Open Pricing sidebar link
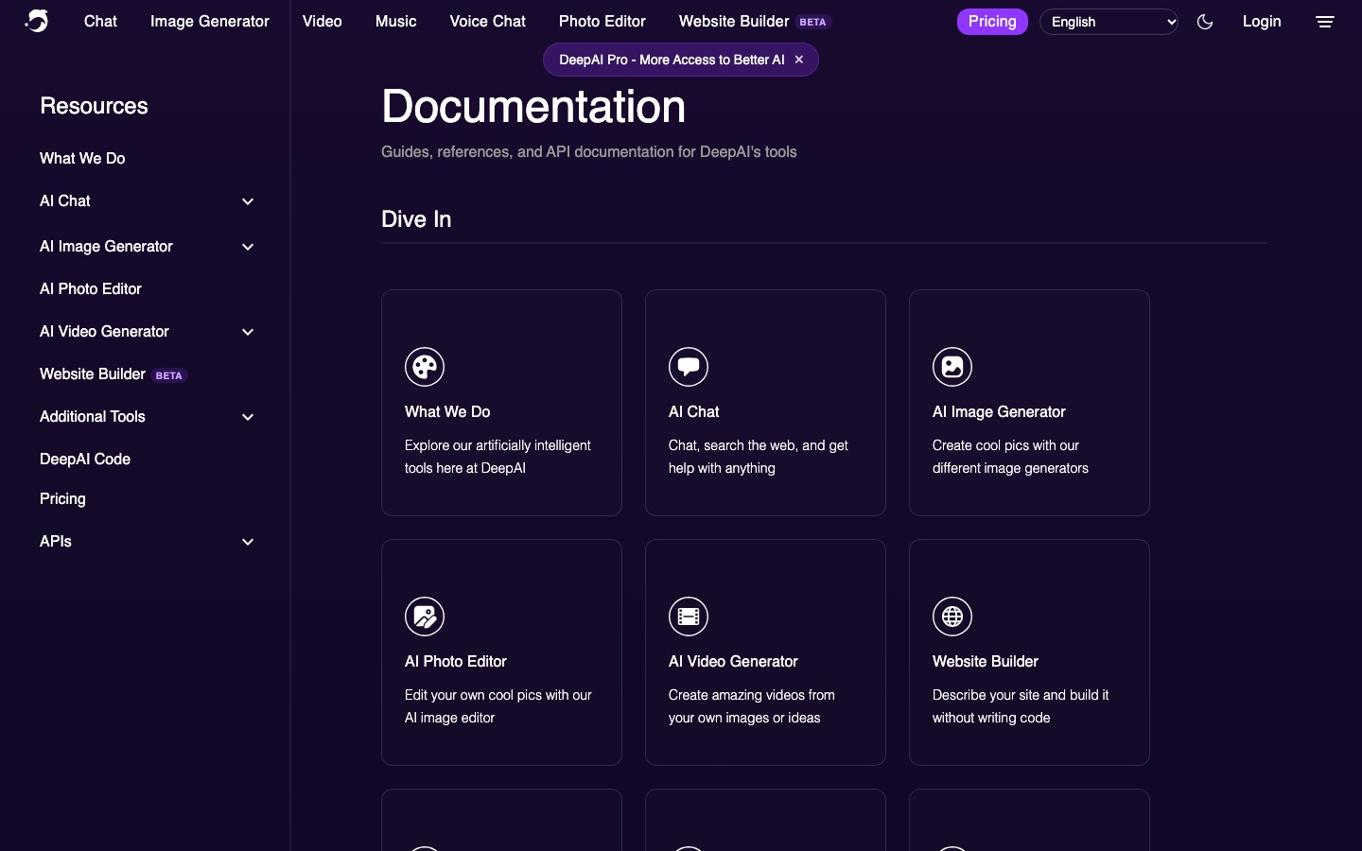Viewport: 1362px width, 851px height. tap(62, 498)
